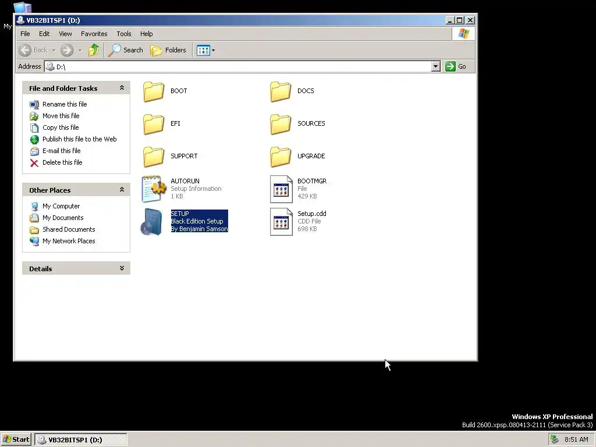Click the BOOTMGR file name text

312,182
